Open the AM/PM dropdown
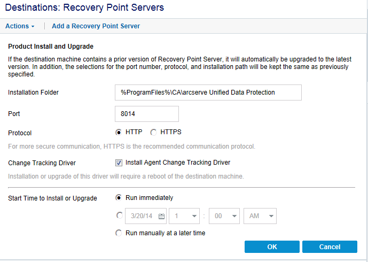The image size is (368, 262). click(260, 216)
